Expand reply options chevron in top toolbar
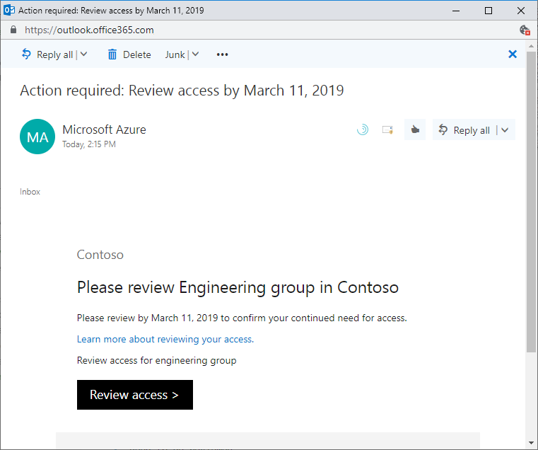Viewport: 538px width, 450px height. (x=84, y=54)
